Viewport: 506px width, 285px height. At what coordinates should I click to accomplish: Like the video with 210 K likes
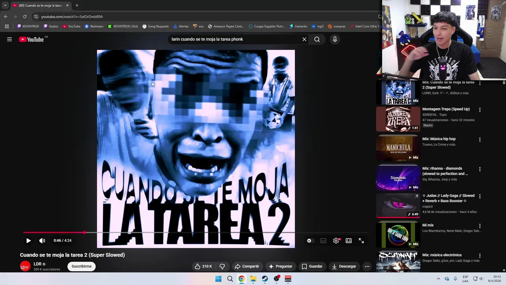click(203, 266)
